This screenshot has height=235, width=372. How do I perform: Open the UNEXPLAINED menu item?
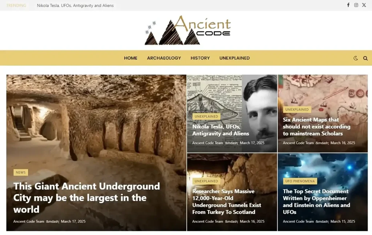coord(234,58)
